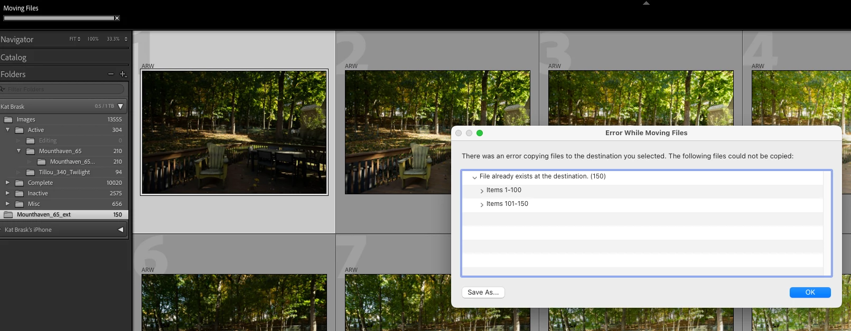The image size is (851, 331).
Task: Click the Moving Files progress bar
Action: click(59, 18)
